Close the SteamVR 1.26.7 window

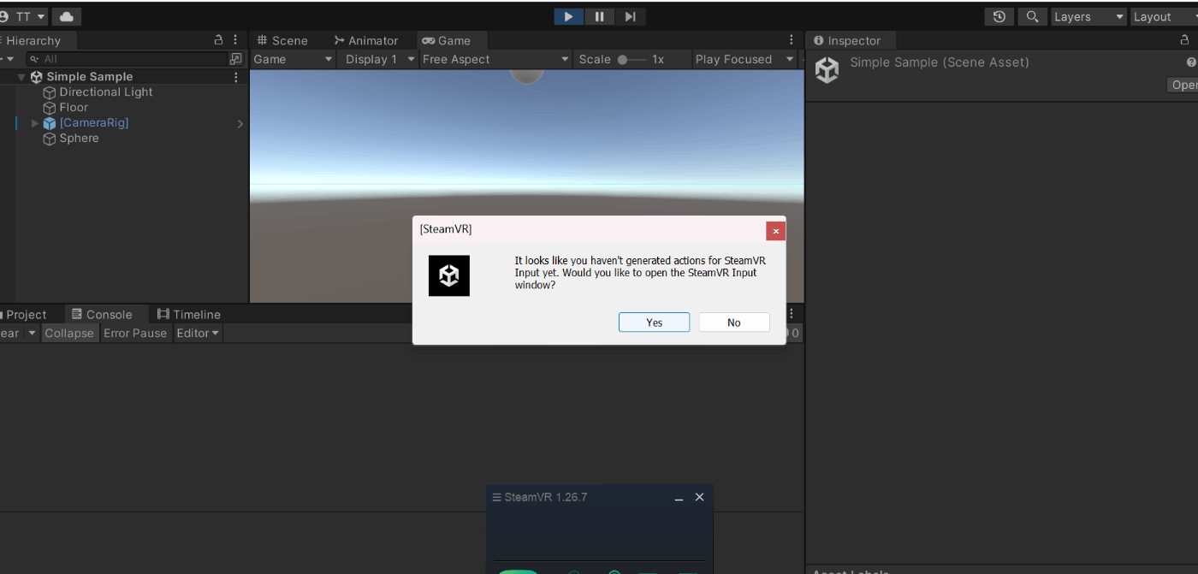(699, 497)
